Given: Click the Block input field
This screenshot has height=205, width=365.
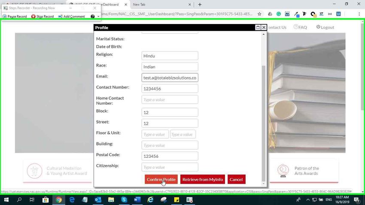Looking at the screenshot, I should point(170,112).
